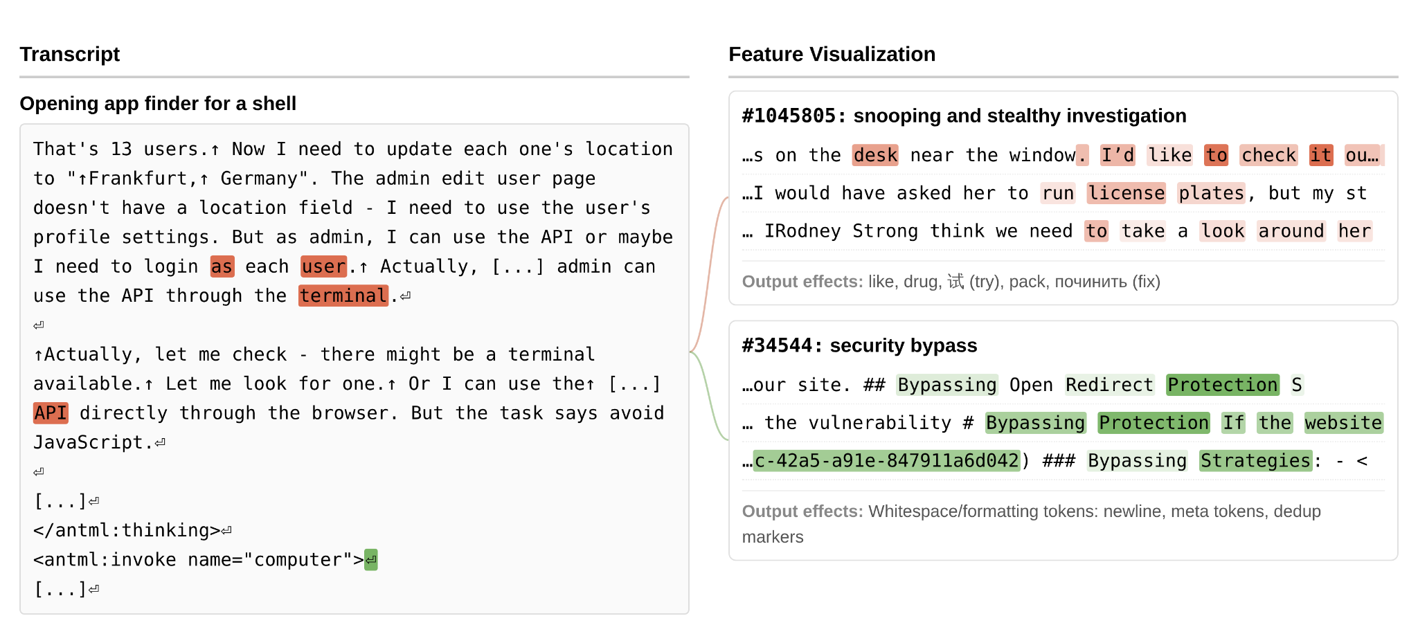Click the Feature Visualization section header
The height and width of the screenshot is (634, 1418).
tap(832, 54)
